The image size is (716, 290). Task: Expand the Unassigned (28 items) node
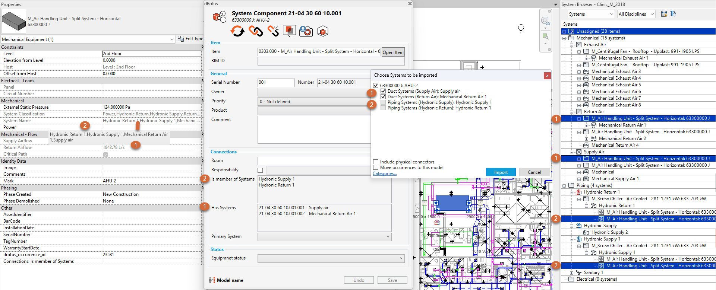[x=564, y=32]
